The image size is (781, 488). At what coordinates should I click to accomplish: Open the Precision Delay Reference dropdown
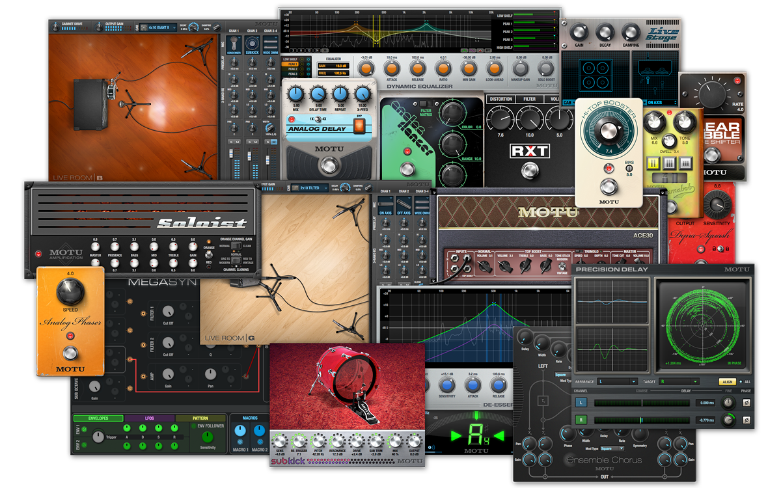[618, 382]
